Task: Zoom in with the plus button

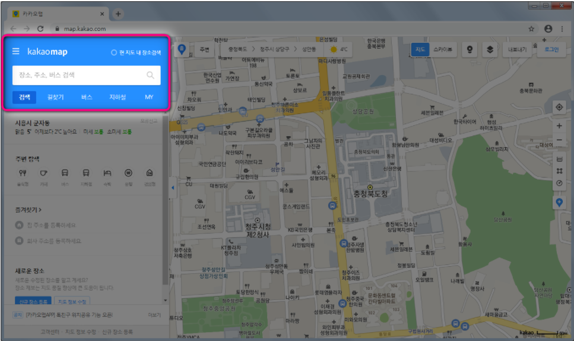Action: 559,126
